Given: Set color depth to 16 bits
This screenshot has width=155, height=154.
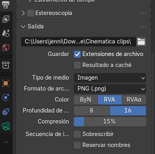Looking at the screenshot, I should click(x=128, y=111).
